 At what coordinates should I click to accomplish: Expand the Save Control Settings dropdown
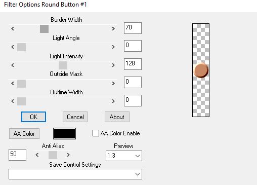coord(75,174)
